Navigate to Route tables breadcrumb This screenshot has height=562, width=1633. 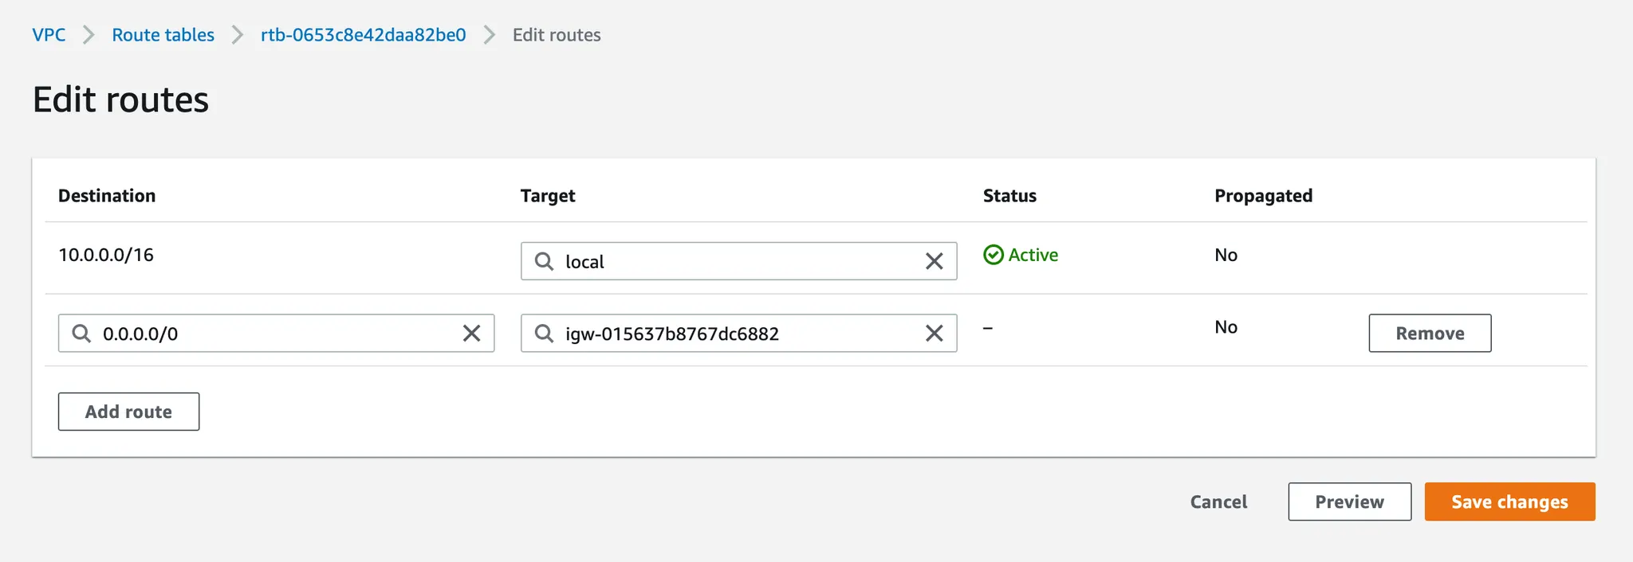pyautogui.click(x=163, y=35)
